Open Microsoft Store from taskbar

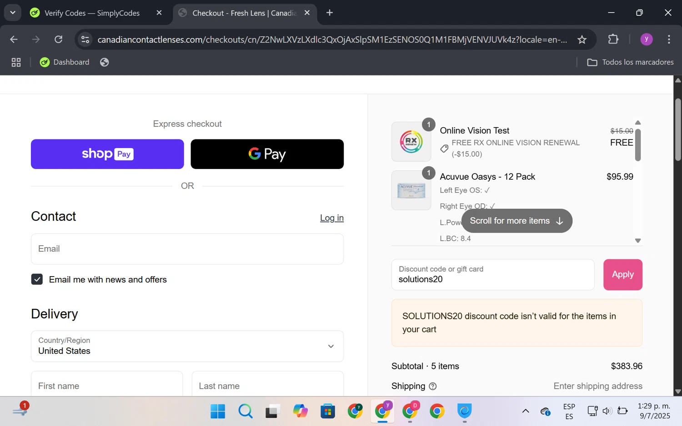tap(327, 411)
